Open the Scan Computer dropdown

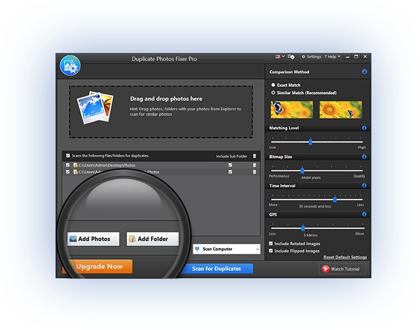[x=226, y=249]
